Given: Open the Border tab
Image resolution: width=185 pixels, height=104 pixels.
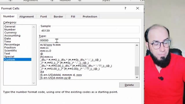Looking at the screenshot, I should [58, 16].
